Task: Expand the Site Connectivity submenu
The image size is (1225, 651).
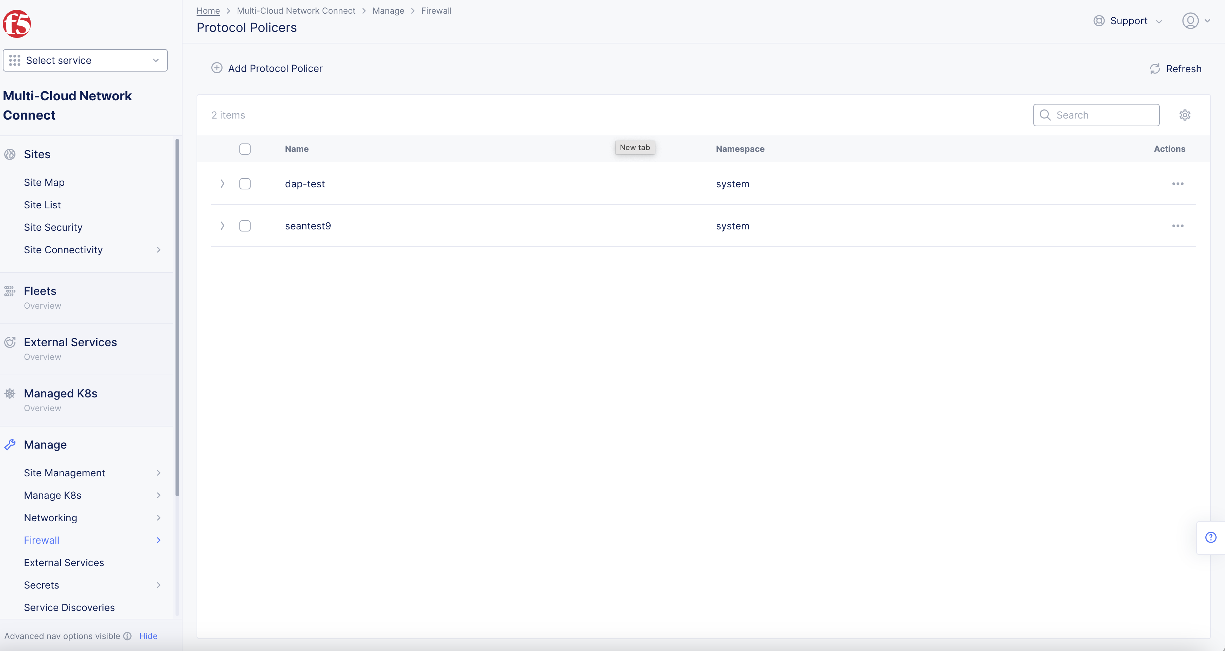Action: coord(63,249)
